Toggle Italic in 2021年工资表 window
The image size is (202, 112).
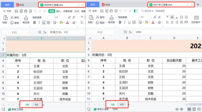[125, 22]
